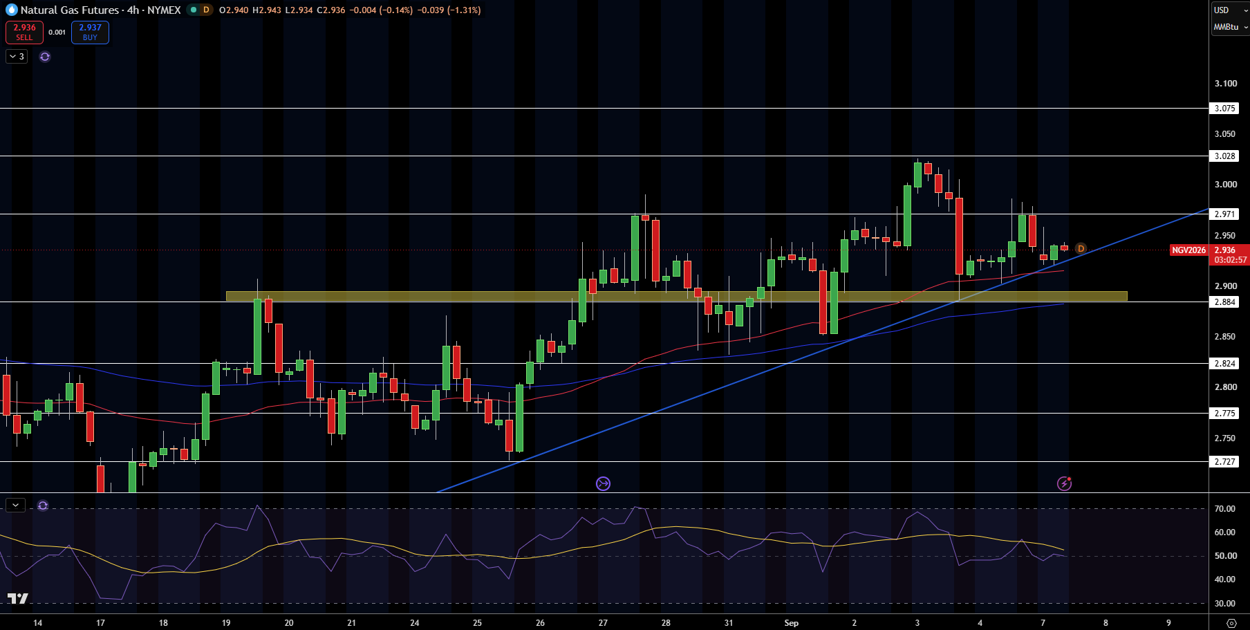Click the 2.884 horizontal line price label

point(1224,302)
